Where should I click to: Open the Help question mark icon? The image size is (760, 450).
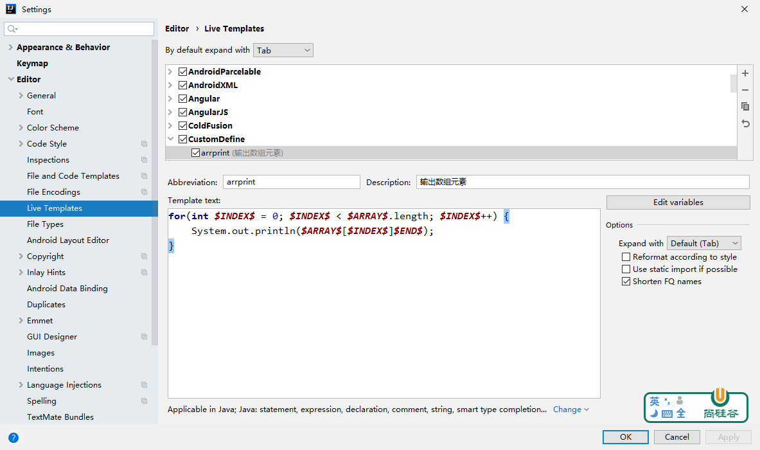pos(13,438)
